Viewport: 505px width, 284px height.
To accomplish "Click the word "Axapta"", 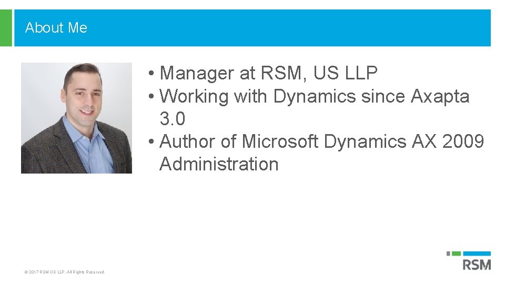I will (x=440, y=96).
